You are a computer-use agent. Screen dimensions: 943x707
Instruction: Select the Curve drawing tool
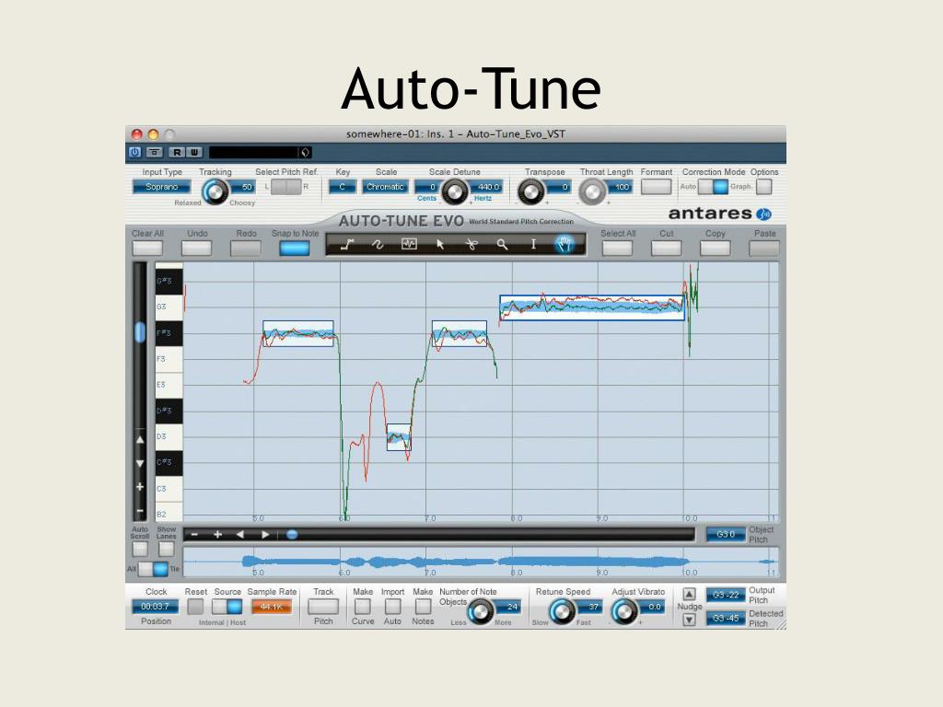pyautogui.click(x=378, y=244)
